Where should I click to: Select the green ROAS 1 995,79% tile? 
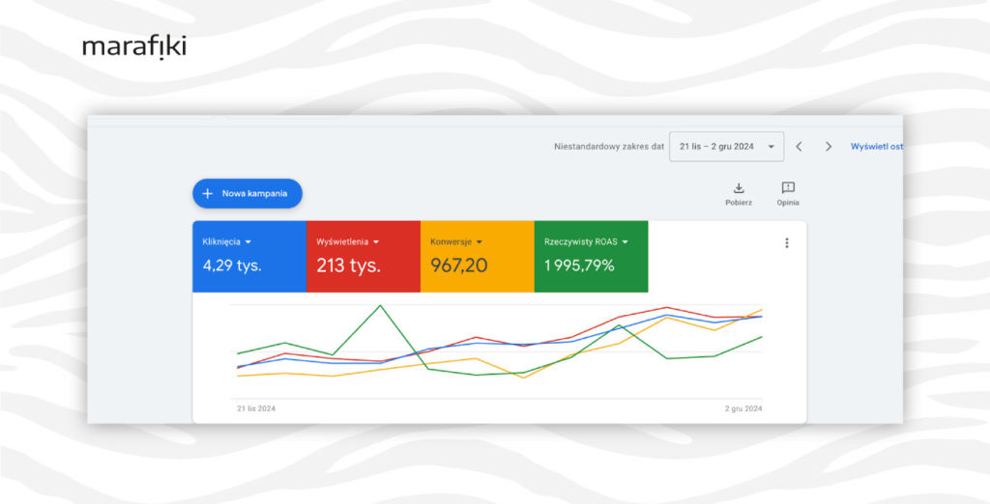(x=591, y=256)
